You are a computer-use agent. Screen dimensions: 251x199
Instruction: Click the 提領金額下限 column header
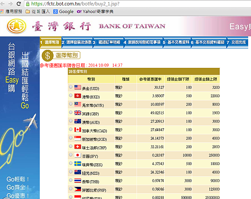point(178,79)
